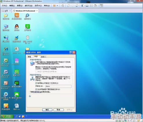
Task: Select the green 全 desktop shortcut
Action: pos(27,28)
